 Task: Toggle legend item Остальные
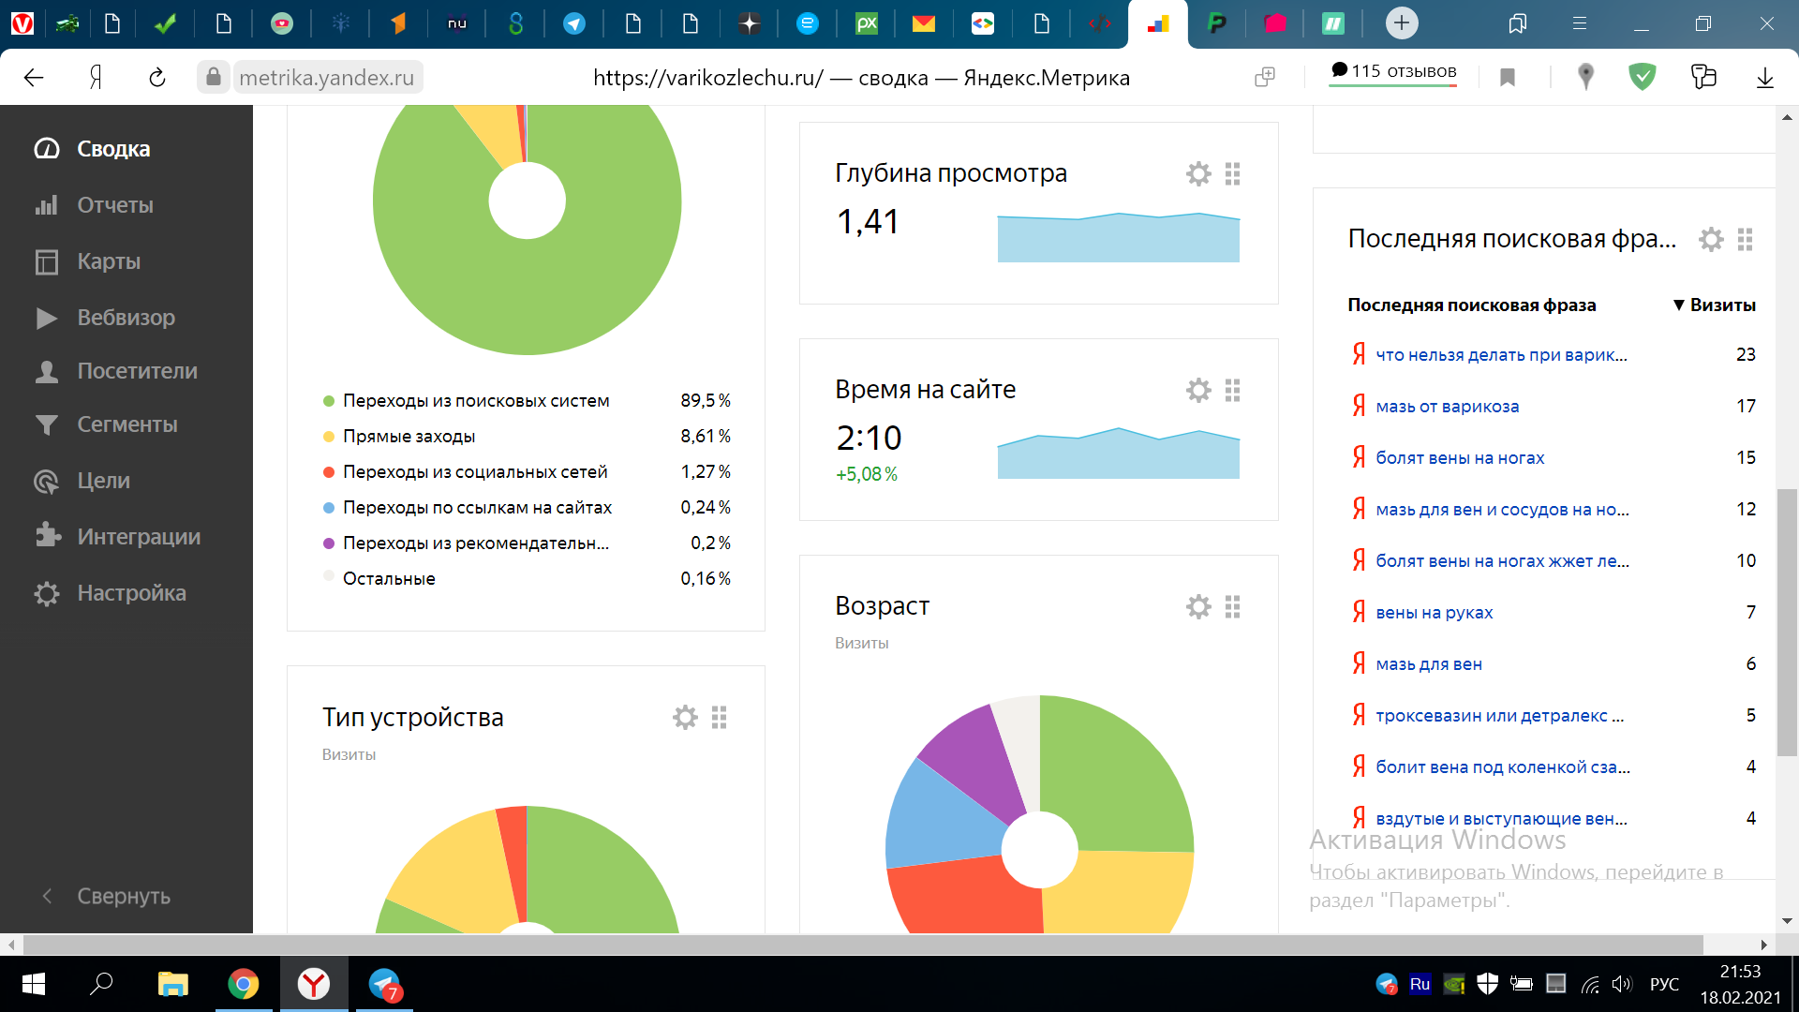(388, 579)
